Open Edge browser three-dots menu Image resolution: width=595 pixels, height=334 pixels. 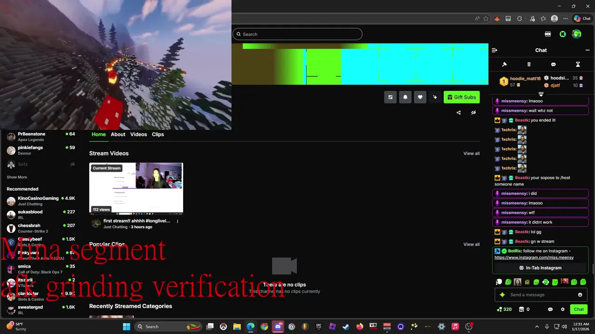point(566,19)
